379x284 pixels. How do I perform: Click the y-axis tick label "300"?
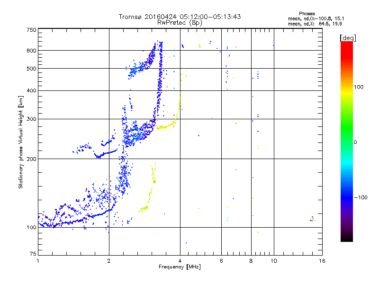pyautogui.click(x=31, y=119)
